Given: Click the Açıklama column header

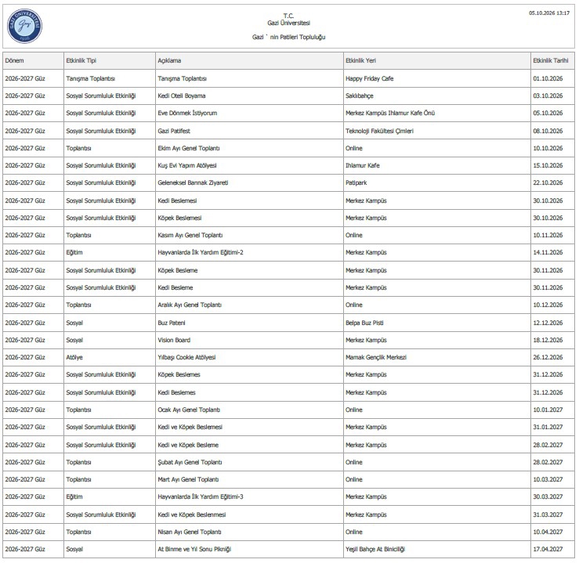Looking at the screenshot, I should click(x=249, y=60).
